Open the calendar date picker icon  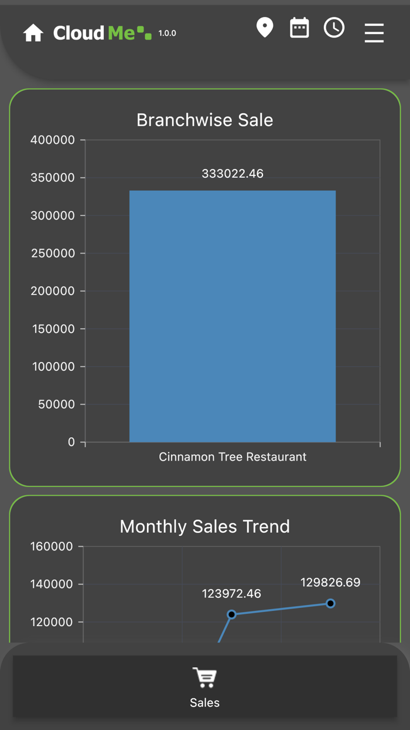pyautogui.click(x=299, y=28)
